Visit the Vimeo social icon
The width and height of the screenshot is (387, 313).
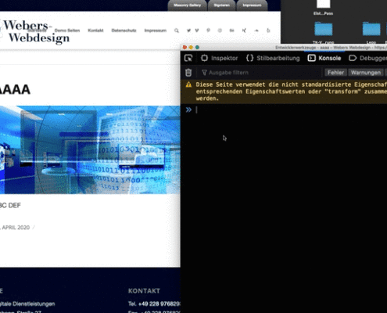[197, 31]
